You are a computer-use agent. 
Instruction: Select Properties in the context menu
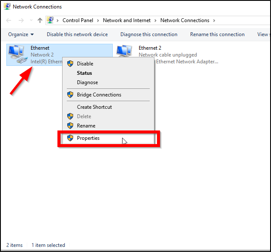[x=88, y=138]
